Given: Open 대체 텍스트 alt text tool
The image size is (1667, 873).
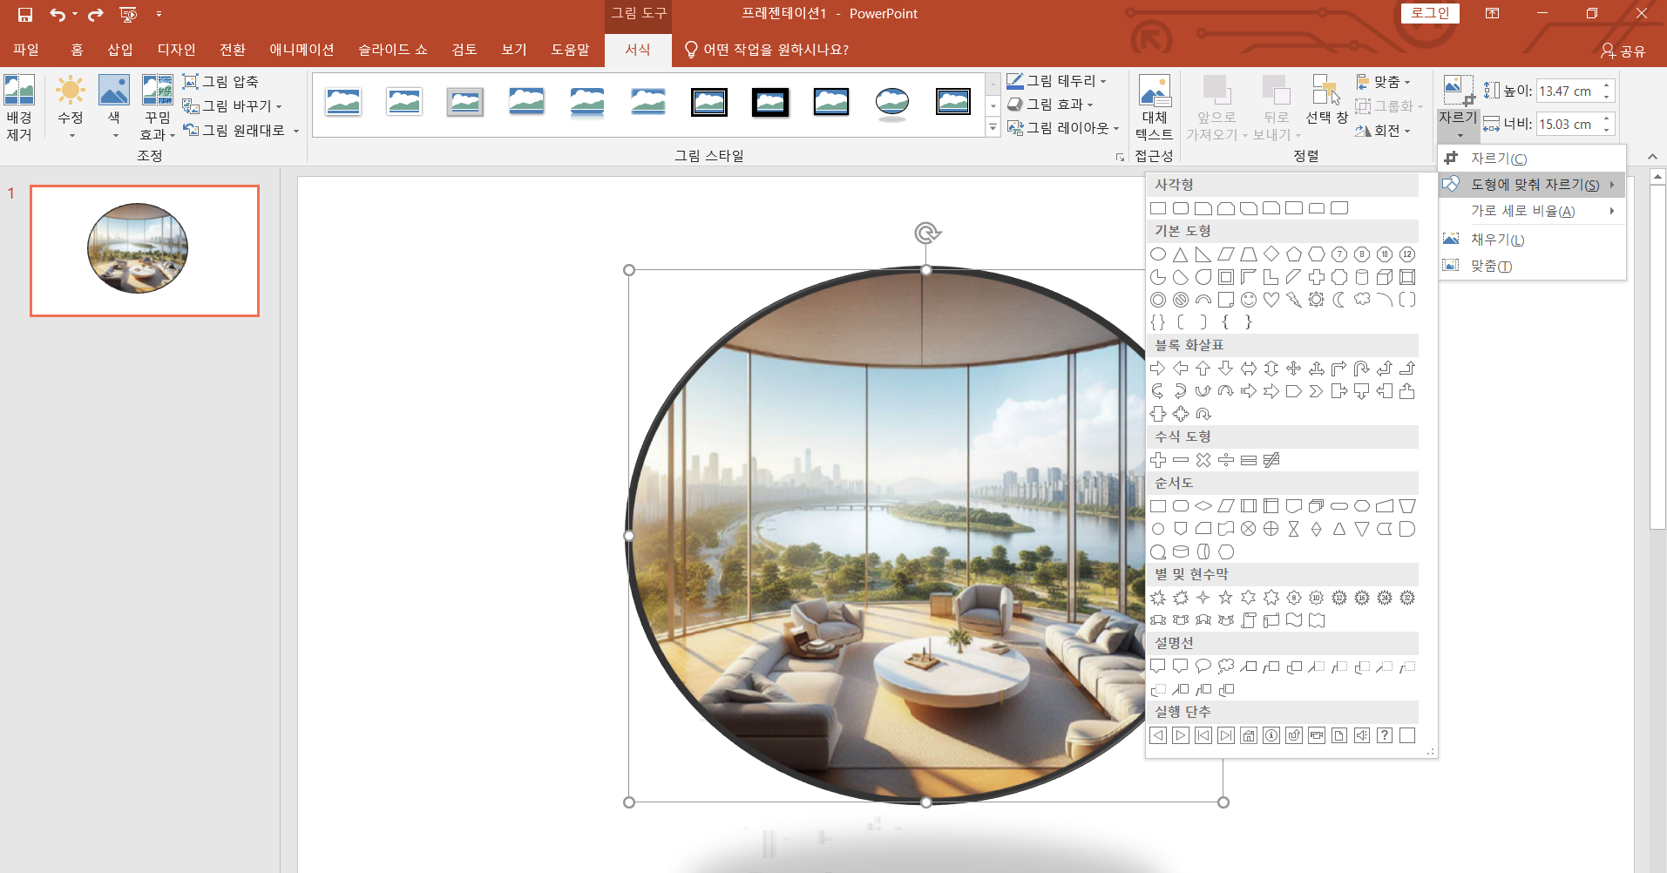Looking at the screenshot, I should pyautogui.click(x=1155, y=108).
